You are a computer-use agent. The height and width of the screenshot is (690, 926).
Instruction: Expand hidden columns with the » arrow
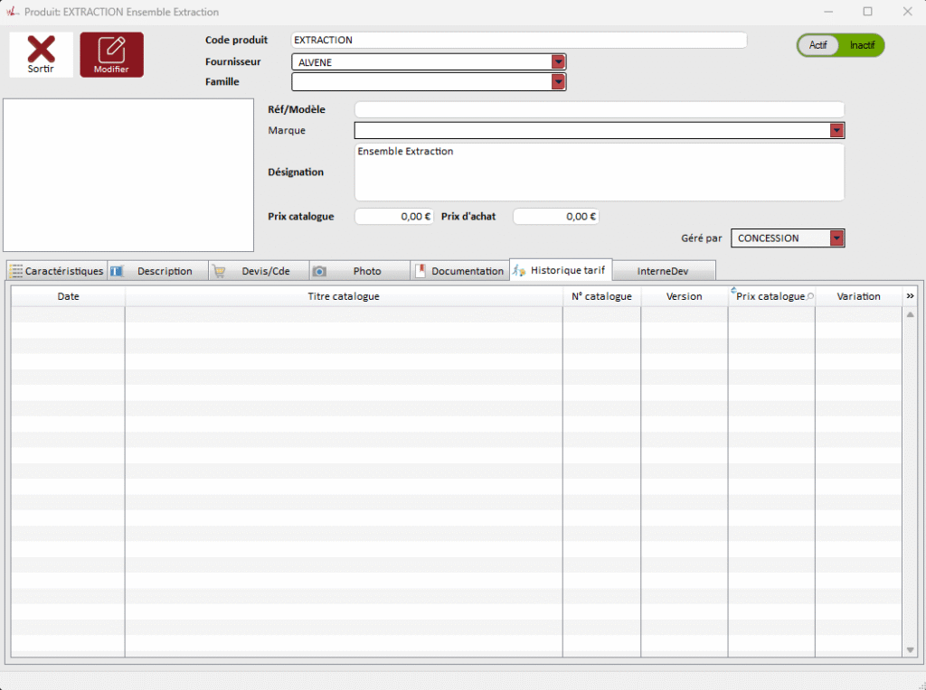[x=910, y=296]
